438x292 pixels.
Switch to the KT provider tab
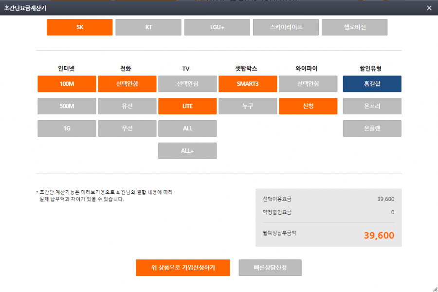coord(148,27)
